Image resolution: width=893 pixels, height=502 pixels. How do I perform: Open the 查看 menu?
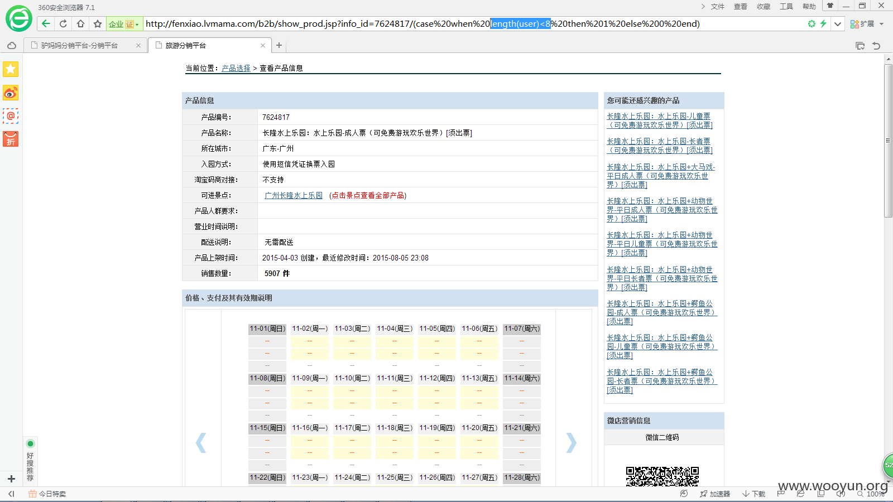[x=741, y=6]
